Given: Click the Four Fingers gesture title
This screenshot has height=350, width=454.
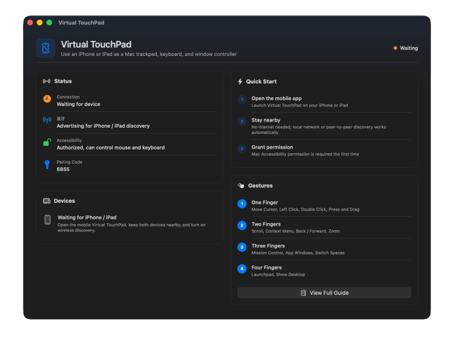Looking at the screenshot, I should [266, 268].
